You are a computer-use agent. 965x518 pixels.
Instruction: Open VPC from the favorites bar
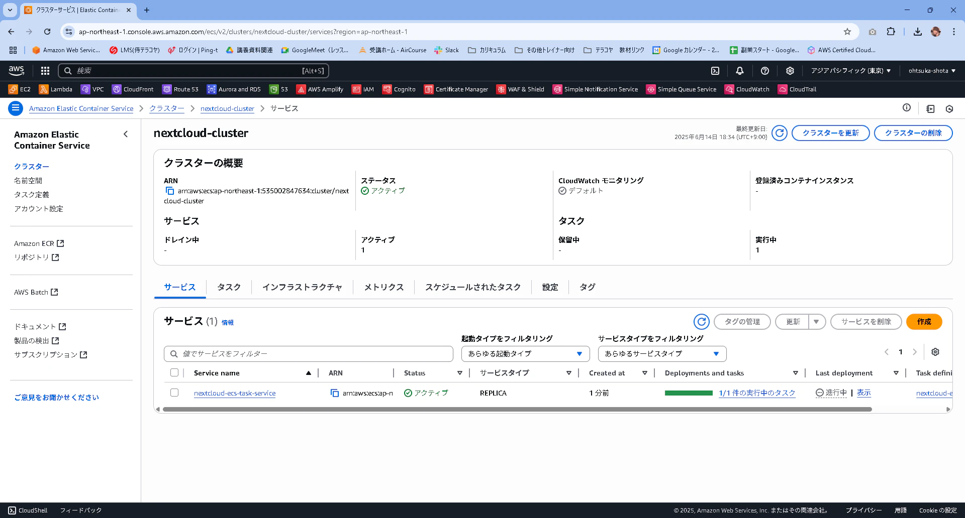(x=92, y=89)
